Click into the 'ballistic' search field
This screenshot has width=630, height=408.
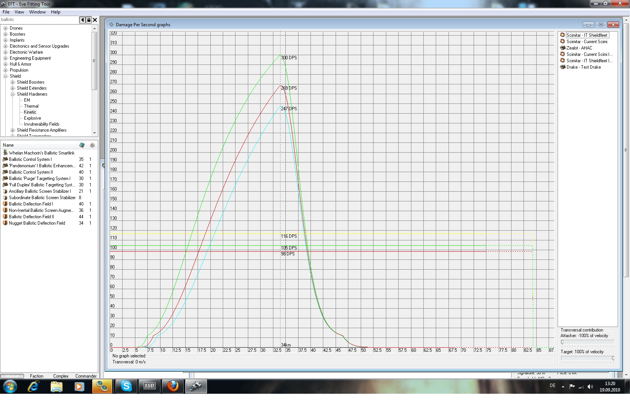coord(39,20)
